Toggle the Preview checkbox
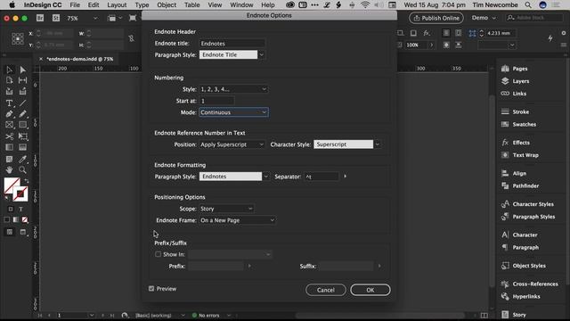The width and height of the screenshot is (570, 321). tap(151, 289)
